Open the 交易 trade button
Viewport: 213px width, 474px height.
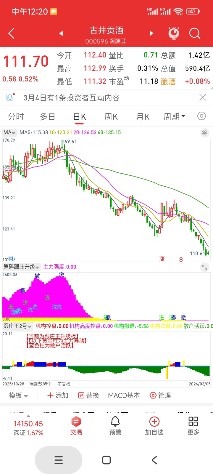tap(76, 426)
